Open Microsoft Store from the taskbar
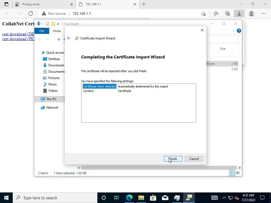Image resolution: width=271 pixels, height=203 pixels. click(x=153, y=198)
